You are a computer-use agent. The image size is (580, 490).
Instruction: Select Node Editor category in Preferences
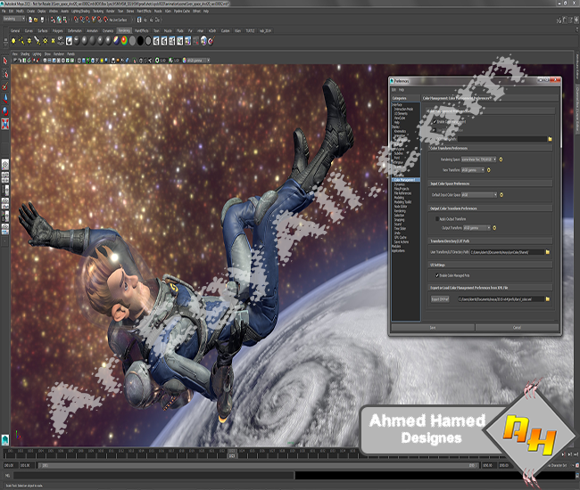point(401,207)
